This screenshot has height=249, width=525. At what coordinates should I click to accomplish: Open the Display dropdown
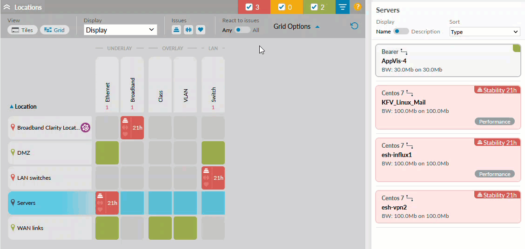[121, 30]
